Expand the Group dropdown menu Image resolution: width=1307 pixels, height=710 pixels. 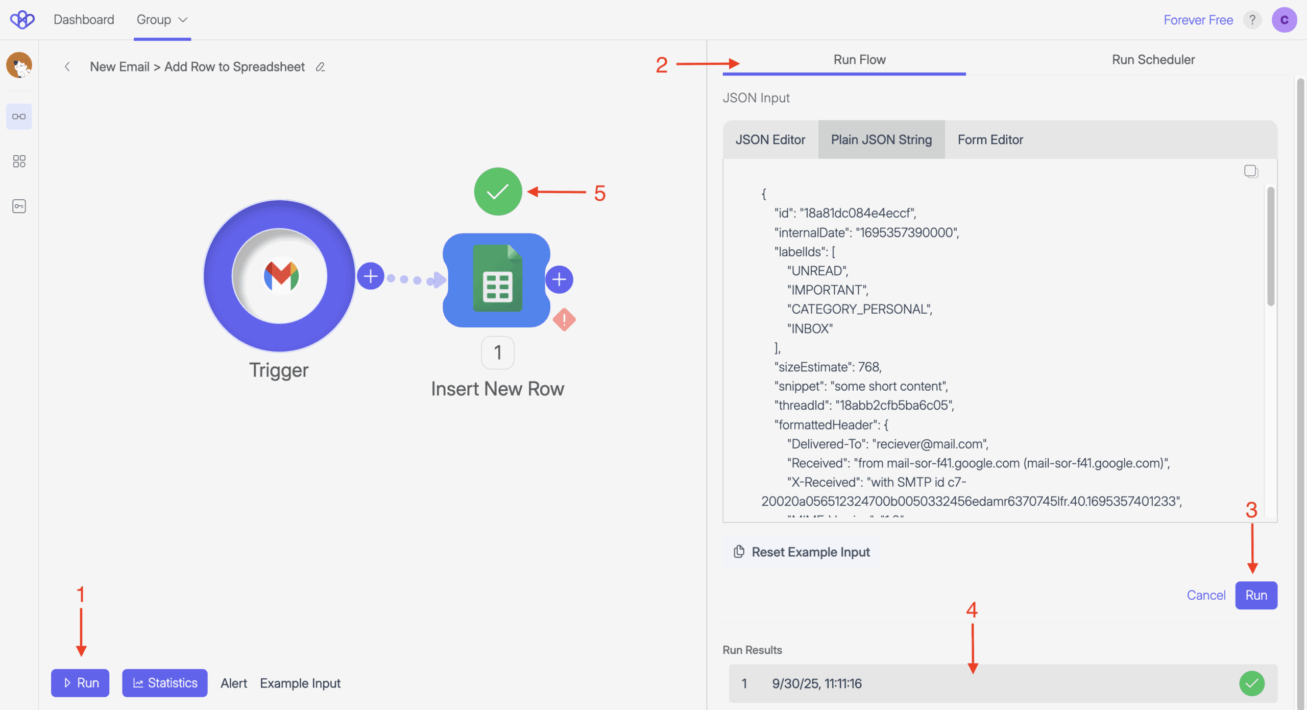click(162, 20)
